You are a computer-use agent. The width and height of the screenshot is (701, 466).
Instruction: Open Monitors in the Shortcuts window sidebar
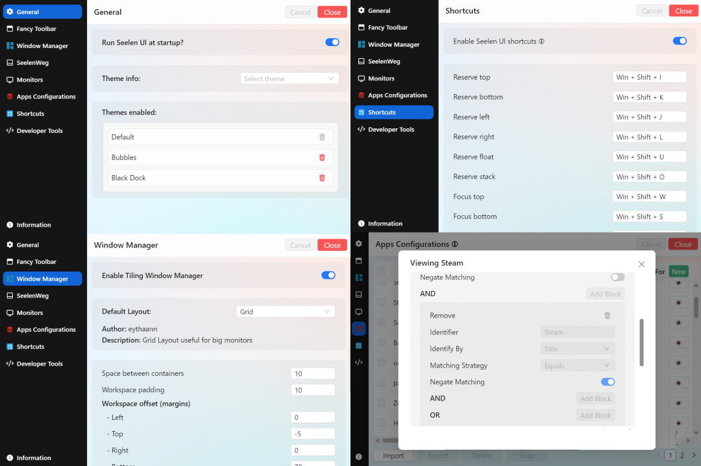point(394,78)
